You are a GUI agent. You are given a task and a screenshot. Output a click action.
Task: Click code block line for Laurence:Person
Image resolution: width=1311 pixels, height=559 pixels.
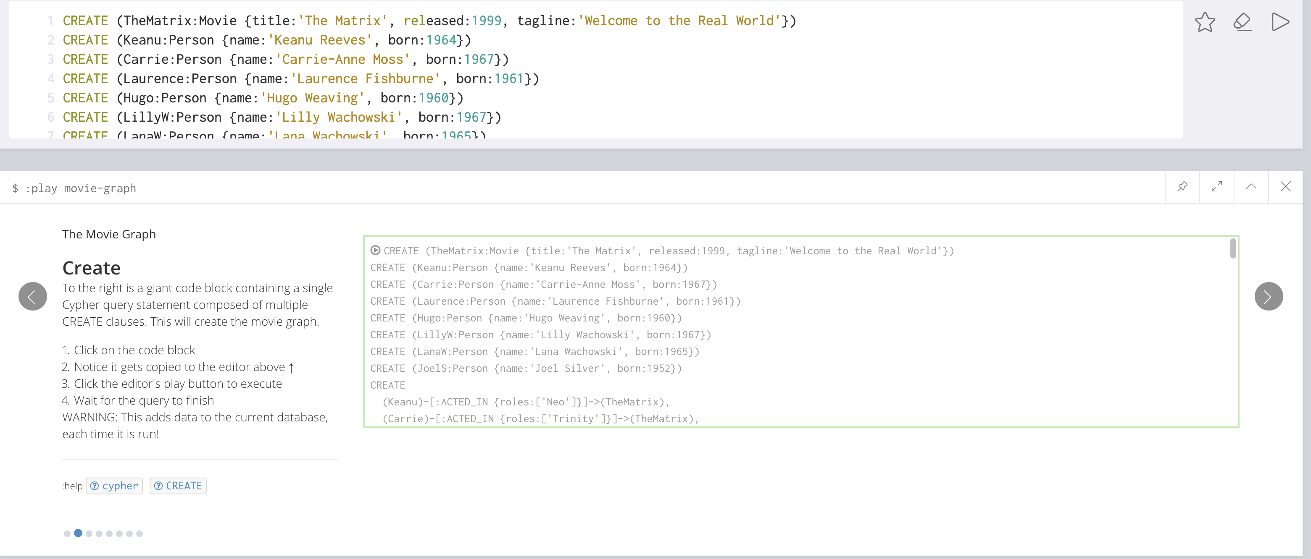coord(555,301)
